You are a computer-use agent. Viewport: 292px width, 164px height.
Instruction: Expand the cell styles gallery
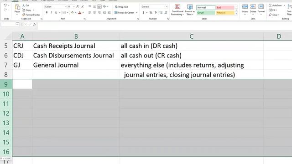(x=236, y=14)
